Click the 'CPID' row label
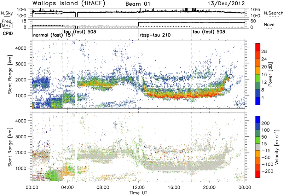The image size is (283, 195). click(8, 33)
